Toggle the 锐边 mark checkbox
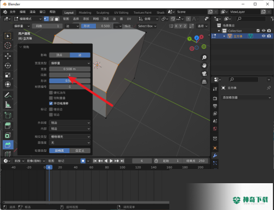This screenshot has width=274, height=210. 51,115
